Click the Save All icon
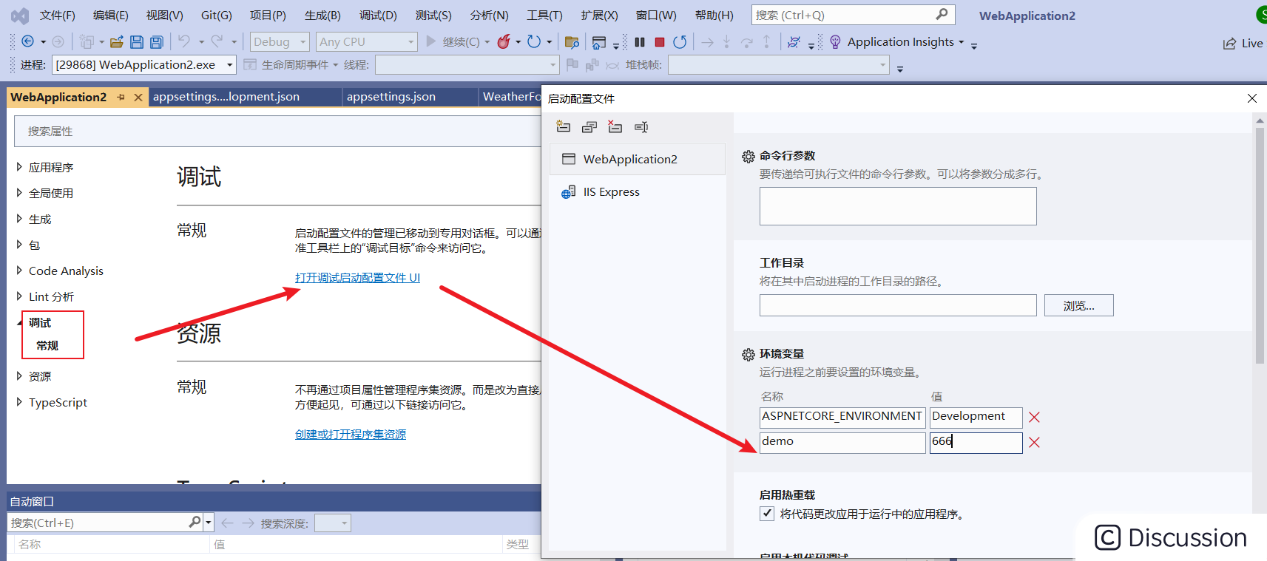 coord(157,42)
